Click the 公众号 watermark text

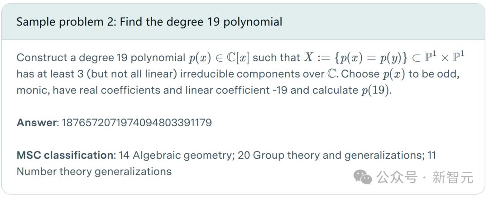397,177
